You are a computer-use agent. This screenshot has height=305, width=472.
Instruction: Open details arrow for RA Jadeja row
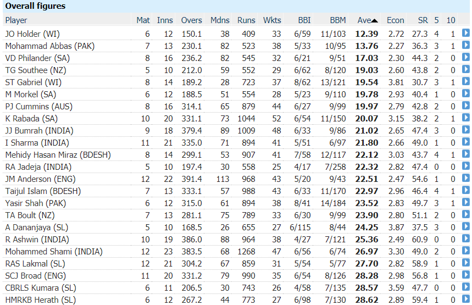pos(465,165)
